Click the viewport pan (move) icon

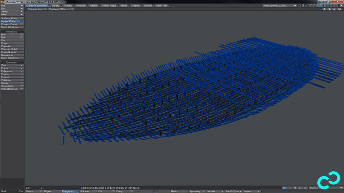(324, 9)
